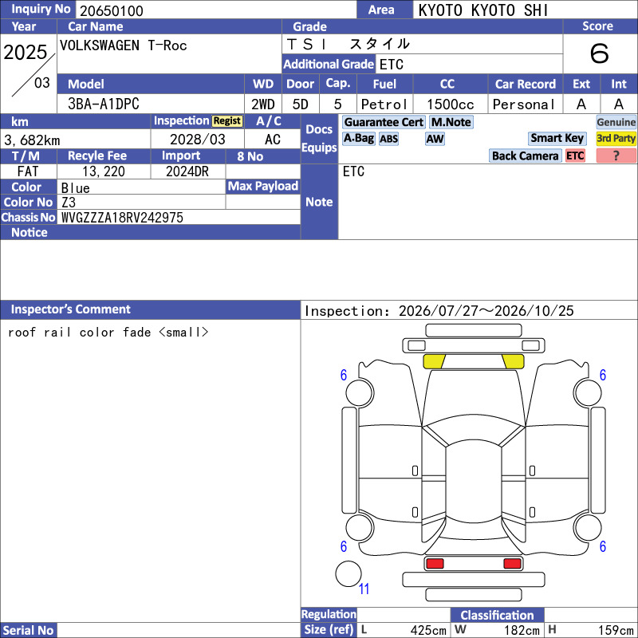Image resolution: width=638 pixels, height=638 pixels.
Task: Click the red ETC badge
Action: pyautogui.click(x=575, y=156)
